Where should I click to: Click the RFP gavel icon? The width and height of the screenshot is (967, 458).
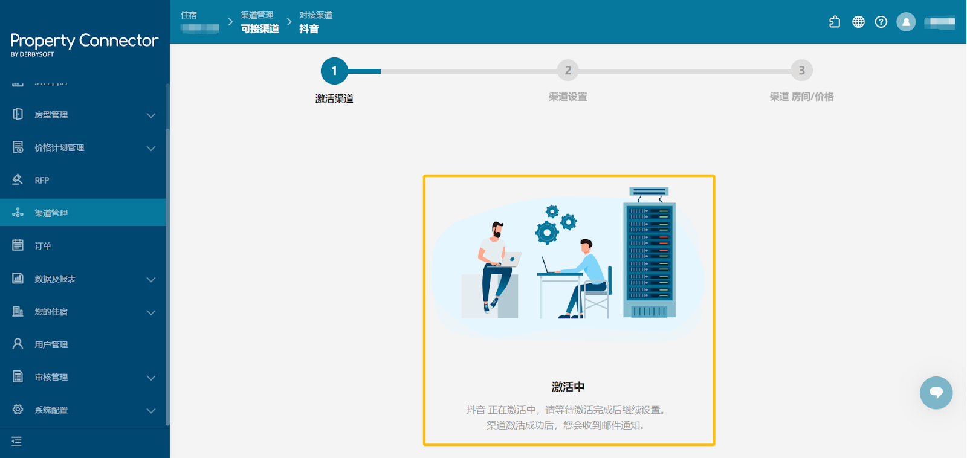click(x=18, y=179)
